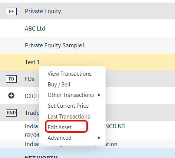The width and height of the screenshot is (175, 158).
Task: Click the Private Equity group header
Action: (x=87, y=11)
